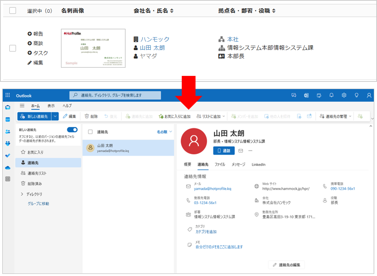377x276 pixels.
Task: Click the red contact avatar of 山田 太朗
Action: pos(194,142)
